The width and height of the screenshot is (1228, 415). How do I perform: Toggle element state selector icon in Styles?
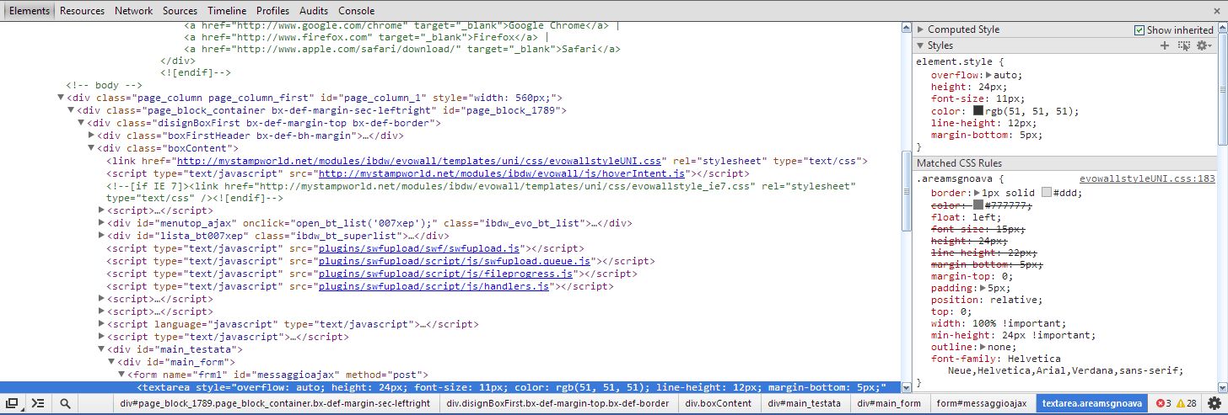tap(1184, 45)
